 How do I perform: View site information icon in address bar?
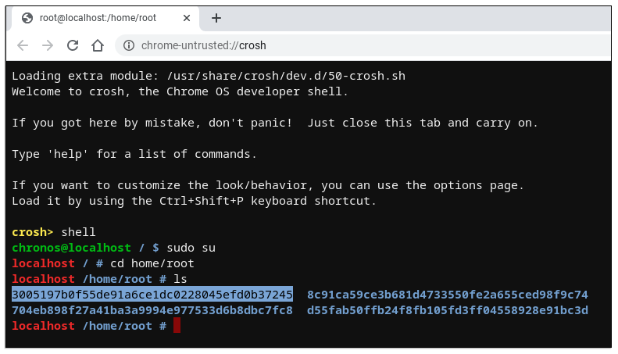tap(129, 45)
